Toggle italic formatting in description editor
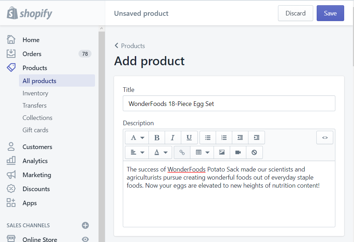Image resolution: width=354 pixels, height=242 pixels. point(173,137)
